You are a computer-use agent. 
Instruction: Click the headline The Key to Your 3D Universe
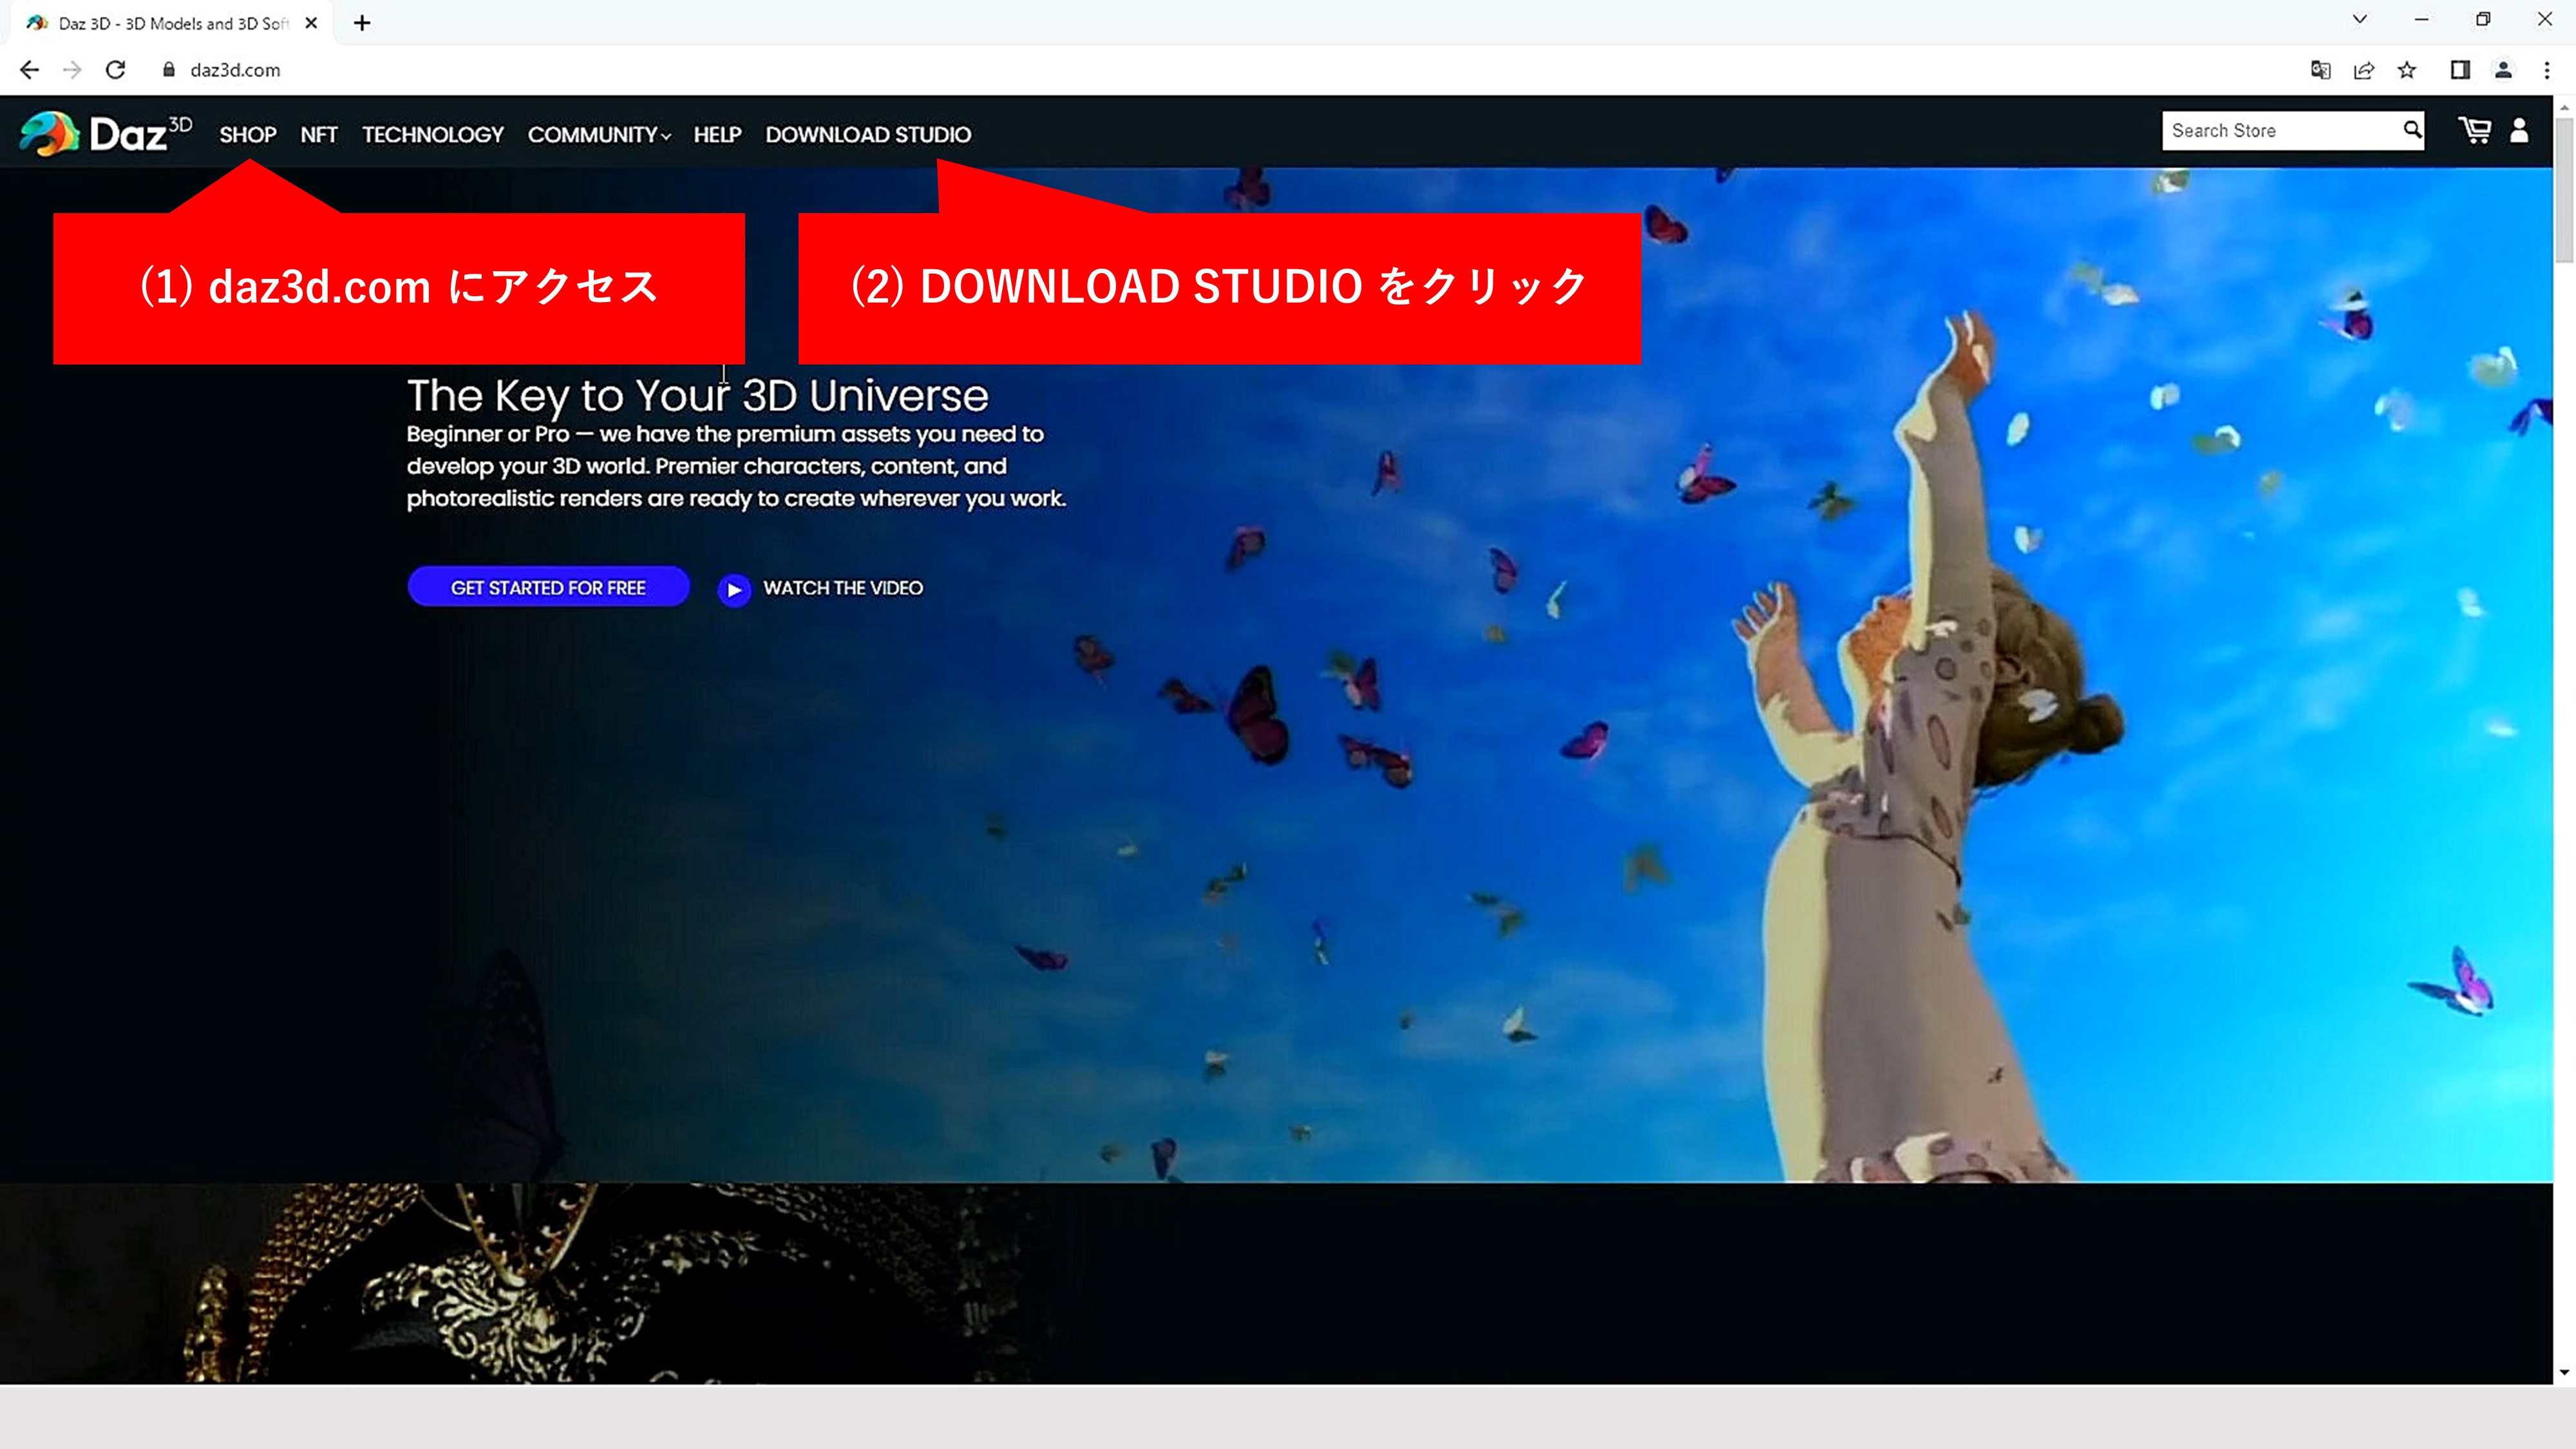point(697,396)
